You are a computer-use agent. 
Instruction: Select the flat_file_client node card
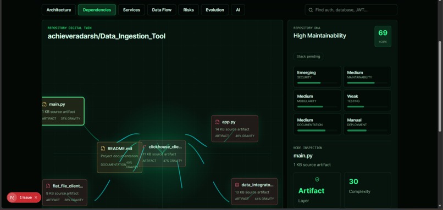pyautogui.click(x=65, y=192)
